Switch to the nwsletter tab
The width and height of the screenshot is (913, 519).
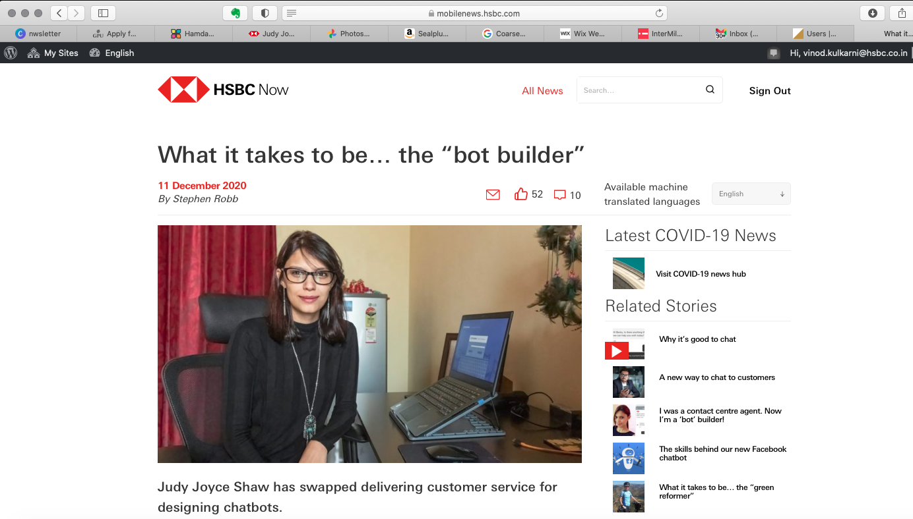[38, 34]
